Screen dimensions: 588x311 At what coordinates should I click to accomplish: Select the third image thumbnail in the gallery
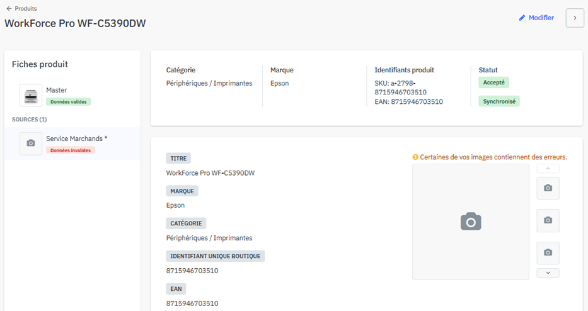point(548,252)
